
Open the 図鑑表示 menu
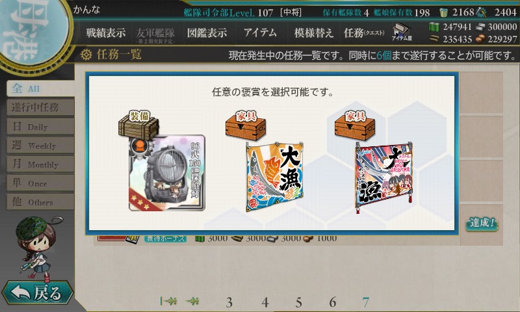tap(207, 32)
